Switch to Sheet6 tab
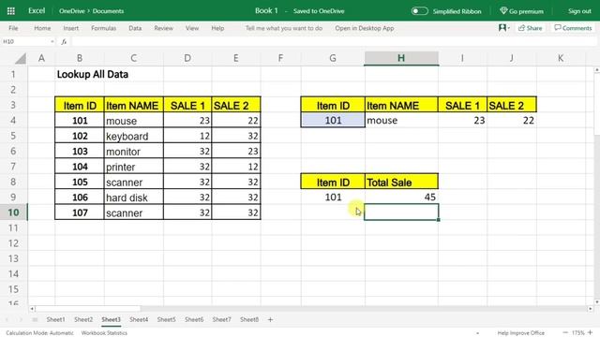The width and height of the screenshot is (600, 337). 194,319
